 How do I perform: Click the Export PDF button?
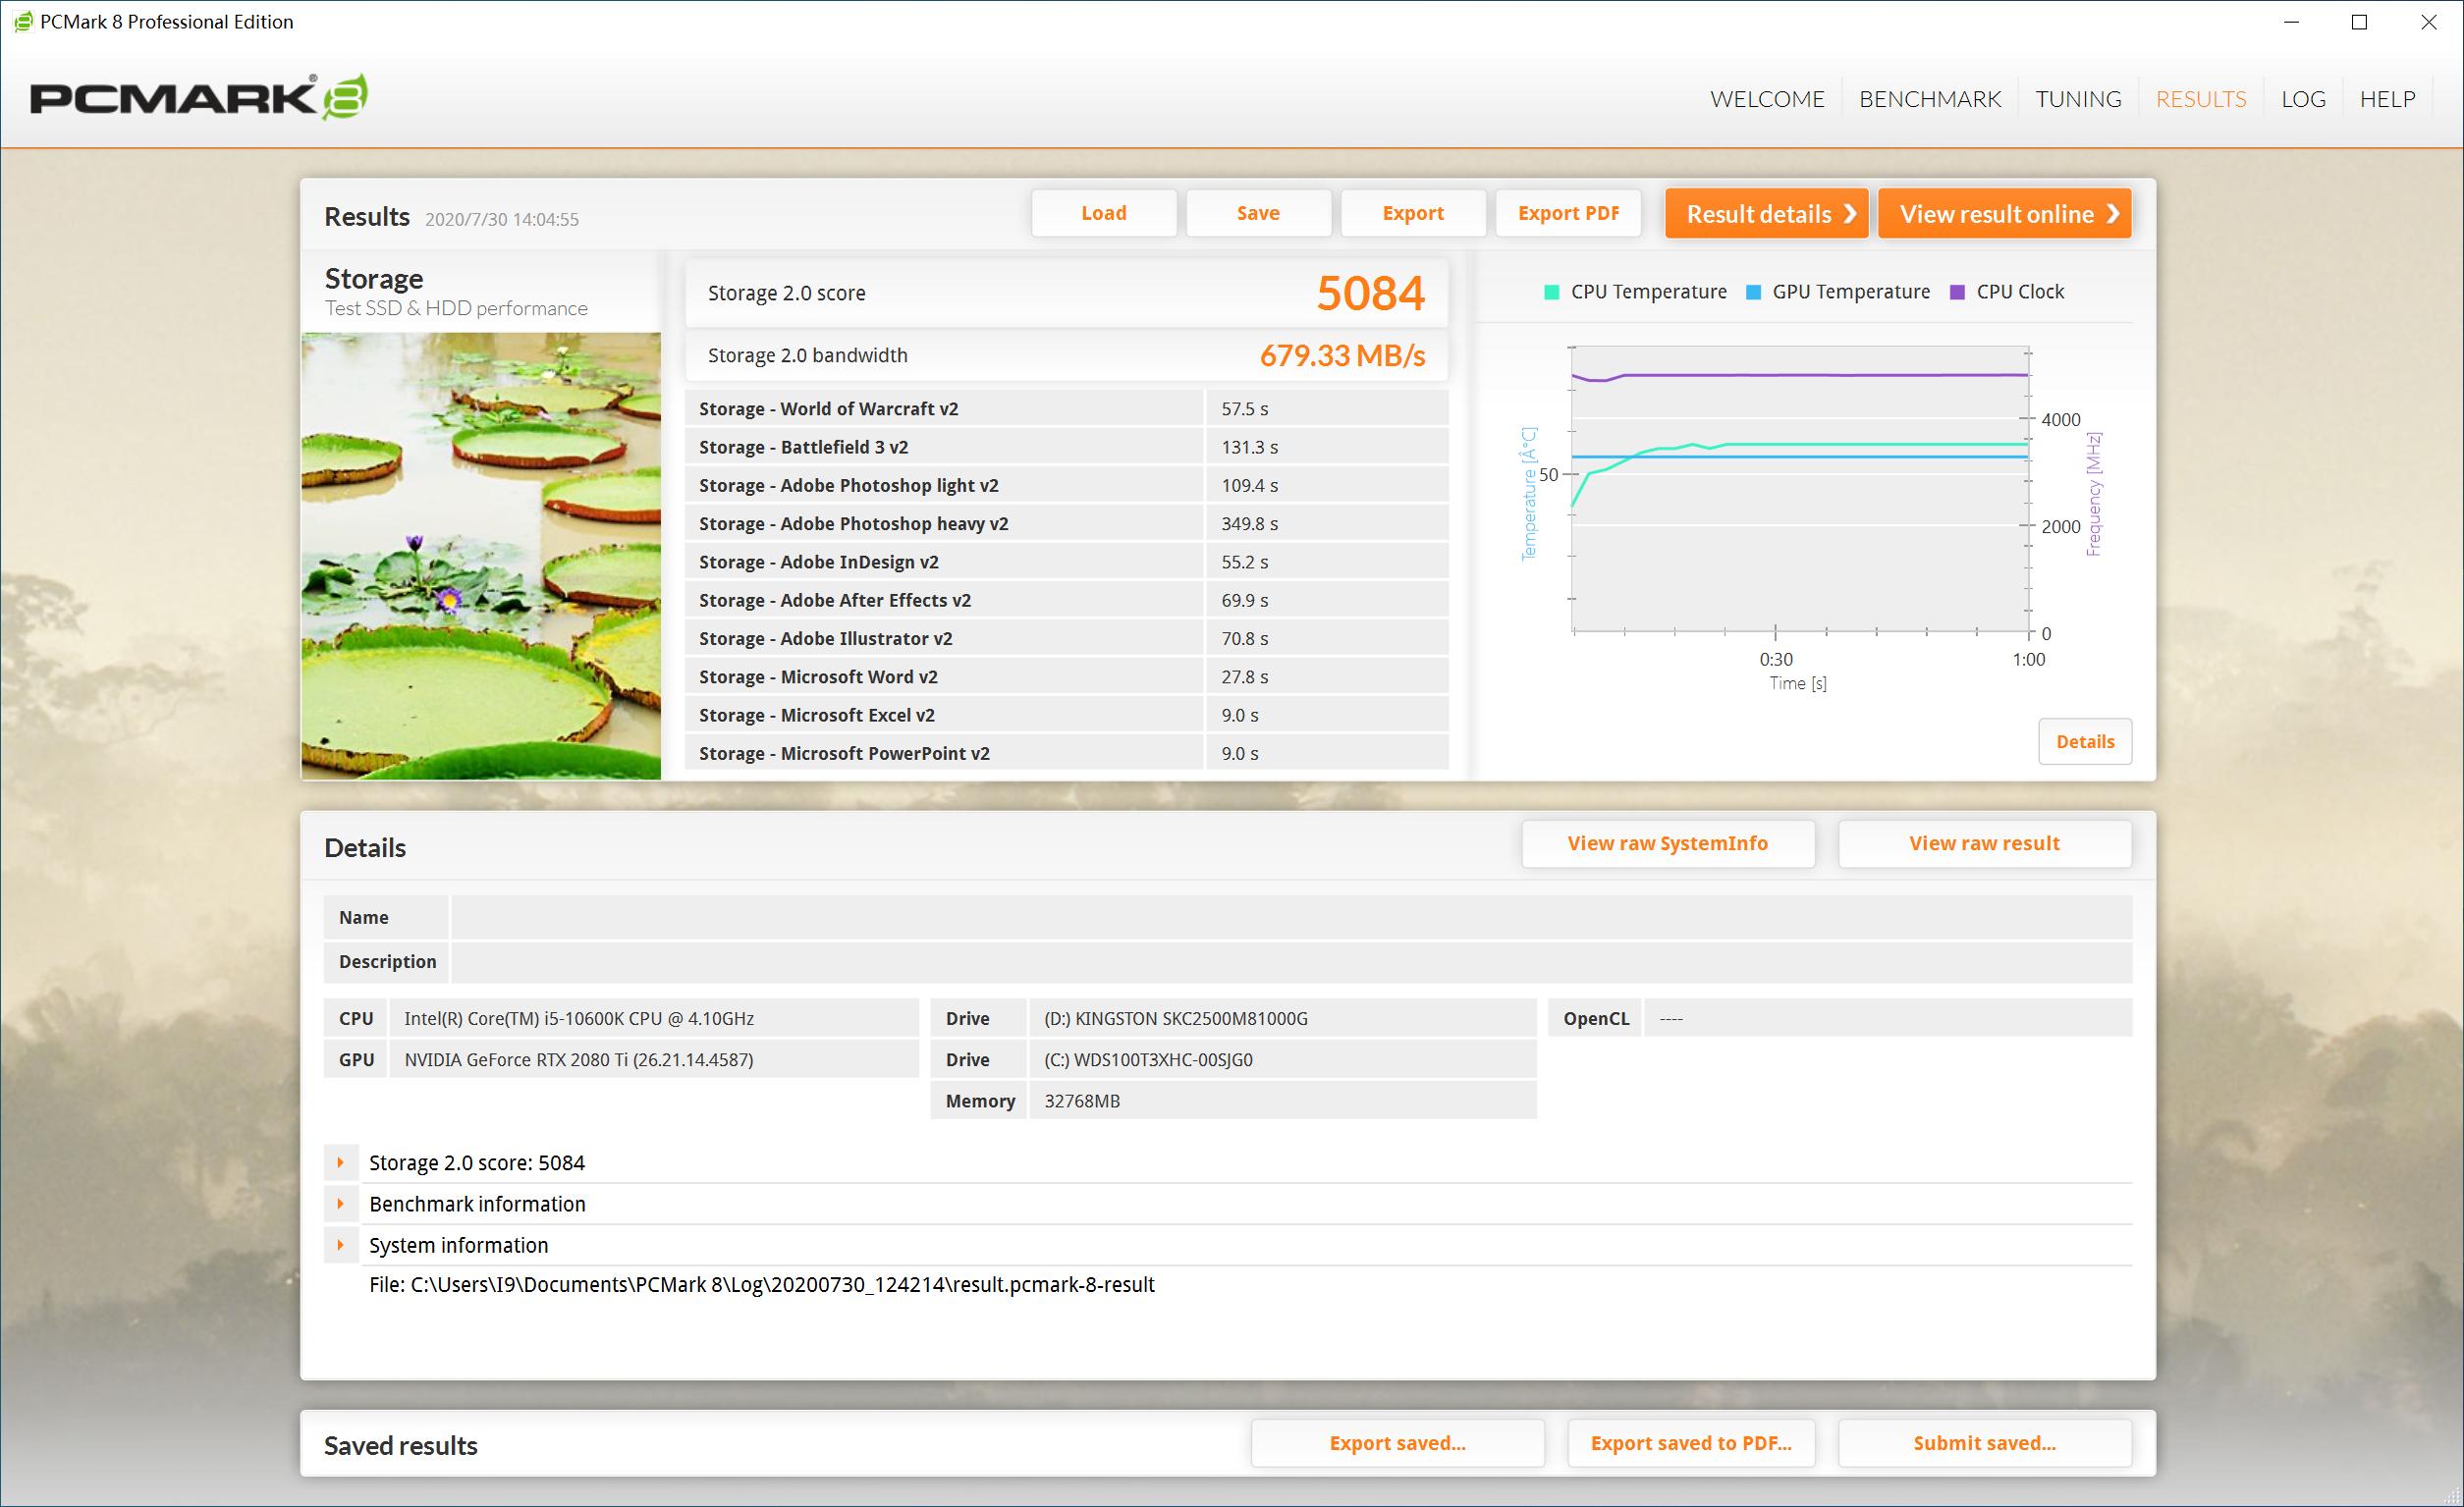point(1567,213)
